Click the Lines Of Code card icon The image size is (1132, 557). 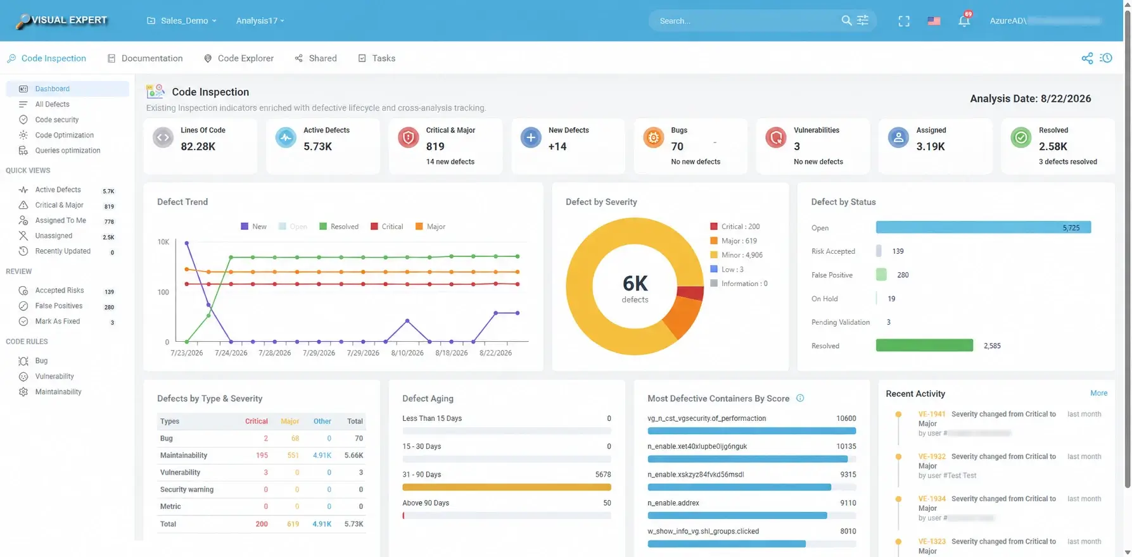(x=163, y=137)
